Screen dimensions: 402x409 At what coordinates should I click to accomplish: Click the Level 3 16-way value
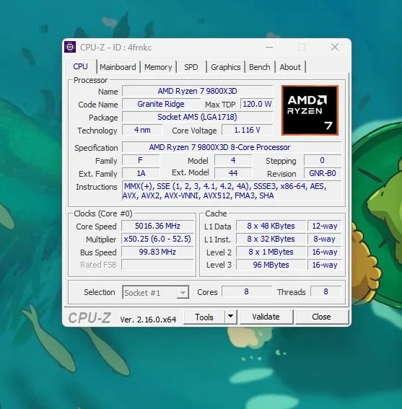[325, 265]
